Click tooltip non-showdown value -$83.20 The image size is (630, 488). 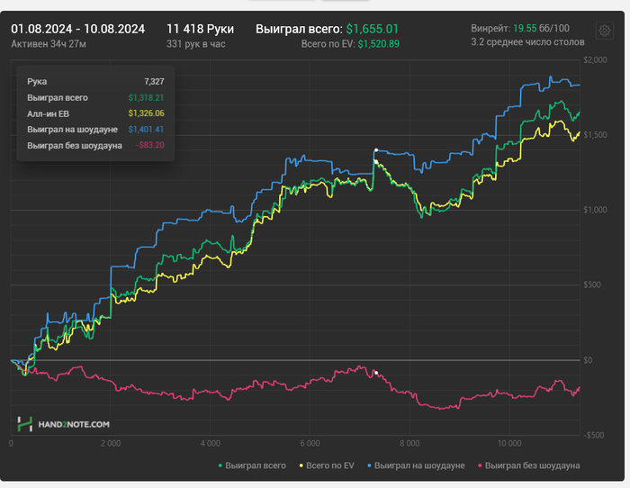pos(150,145)
